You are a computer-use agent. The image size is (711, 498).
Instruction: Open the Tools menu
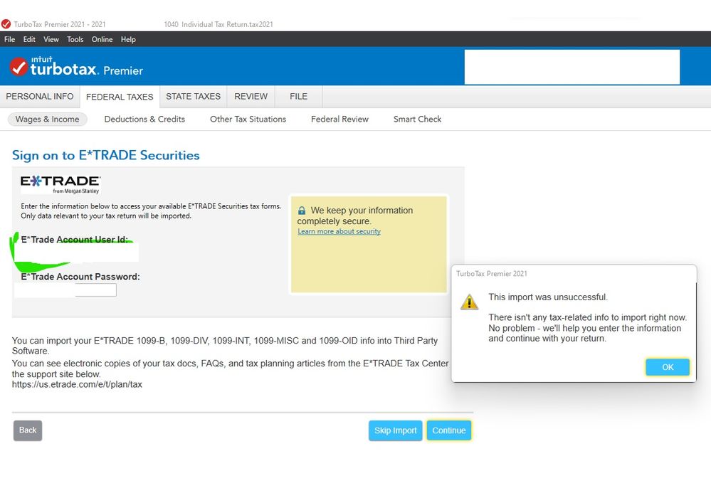coord(75,39)
